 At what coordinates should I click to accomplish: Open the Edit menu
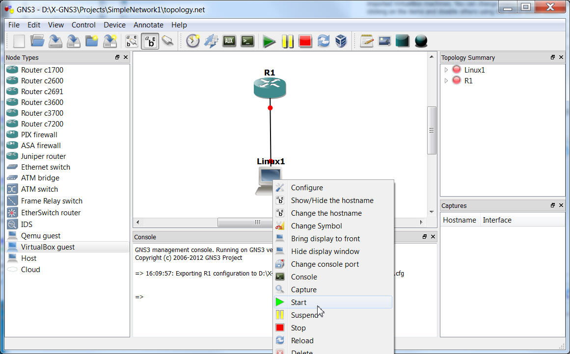point(34,25)
